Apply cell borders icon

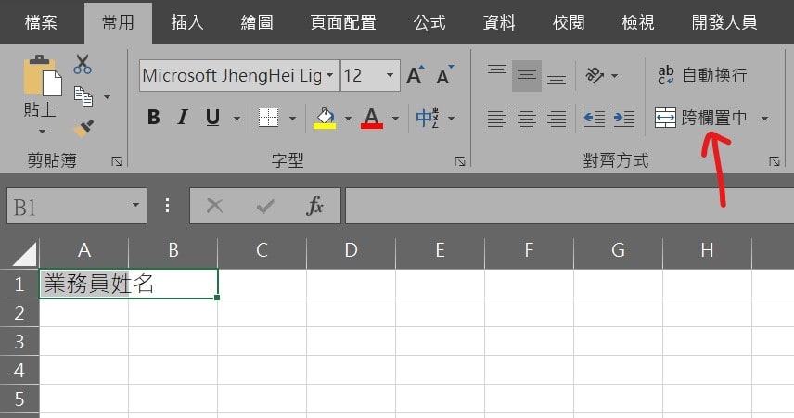(268, 118)
